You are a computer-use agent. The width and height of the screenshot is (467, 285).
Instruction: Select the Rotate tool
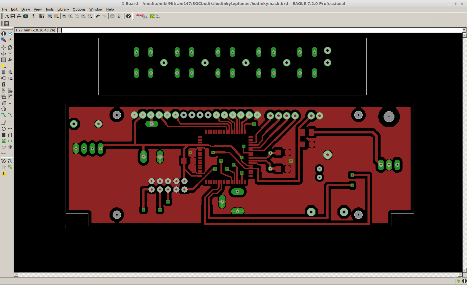(10, 54)
